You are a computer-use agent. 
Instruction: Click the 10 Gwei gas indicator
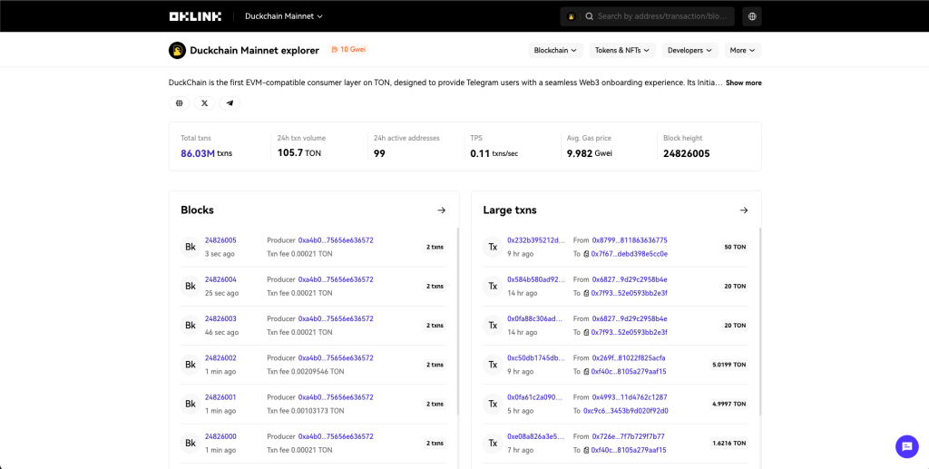tap(348, 50)
